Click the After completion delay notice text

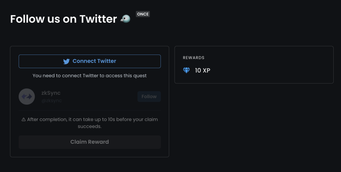[x=90, y=123]
